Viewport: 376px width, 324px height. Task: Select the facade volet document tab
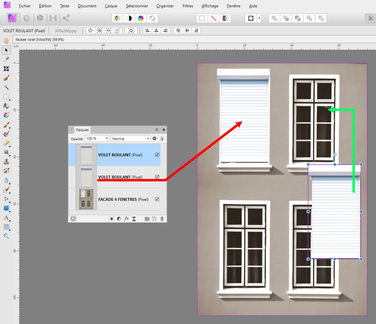tap(40, 40)
